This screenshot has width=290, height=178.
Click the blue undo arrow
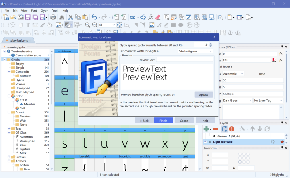tap(94, 18)
